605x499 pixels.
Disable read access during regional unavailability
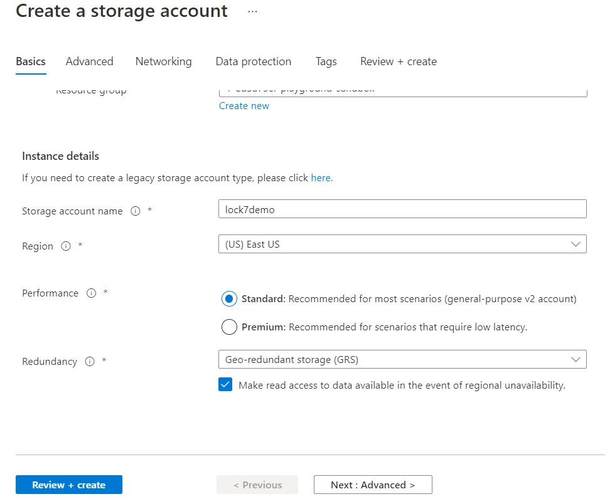[x=225, y=384]
